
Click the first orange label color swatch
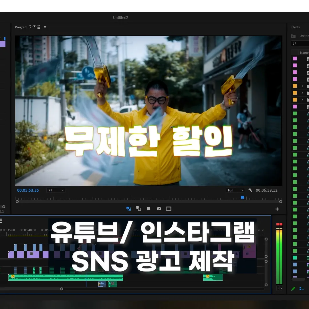coord(295,86)
